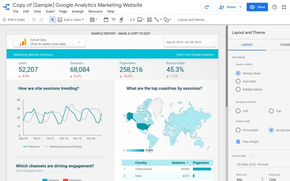Open the date range Sep 29 - Oct 28 dropdown
Screen dimensions: 290x181
(x=190, y=42)
